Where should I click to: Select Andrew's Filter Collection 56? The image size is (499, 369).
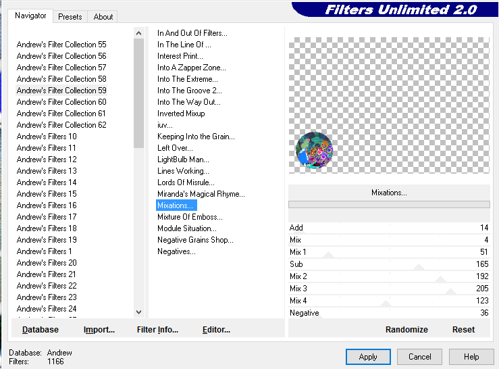tap(61, 56)
